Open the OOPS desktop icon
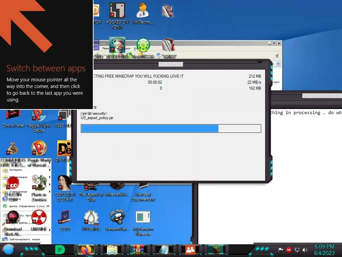This screenshot has height=257, width=342. click(65, 220)
